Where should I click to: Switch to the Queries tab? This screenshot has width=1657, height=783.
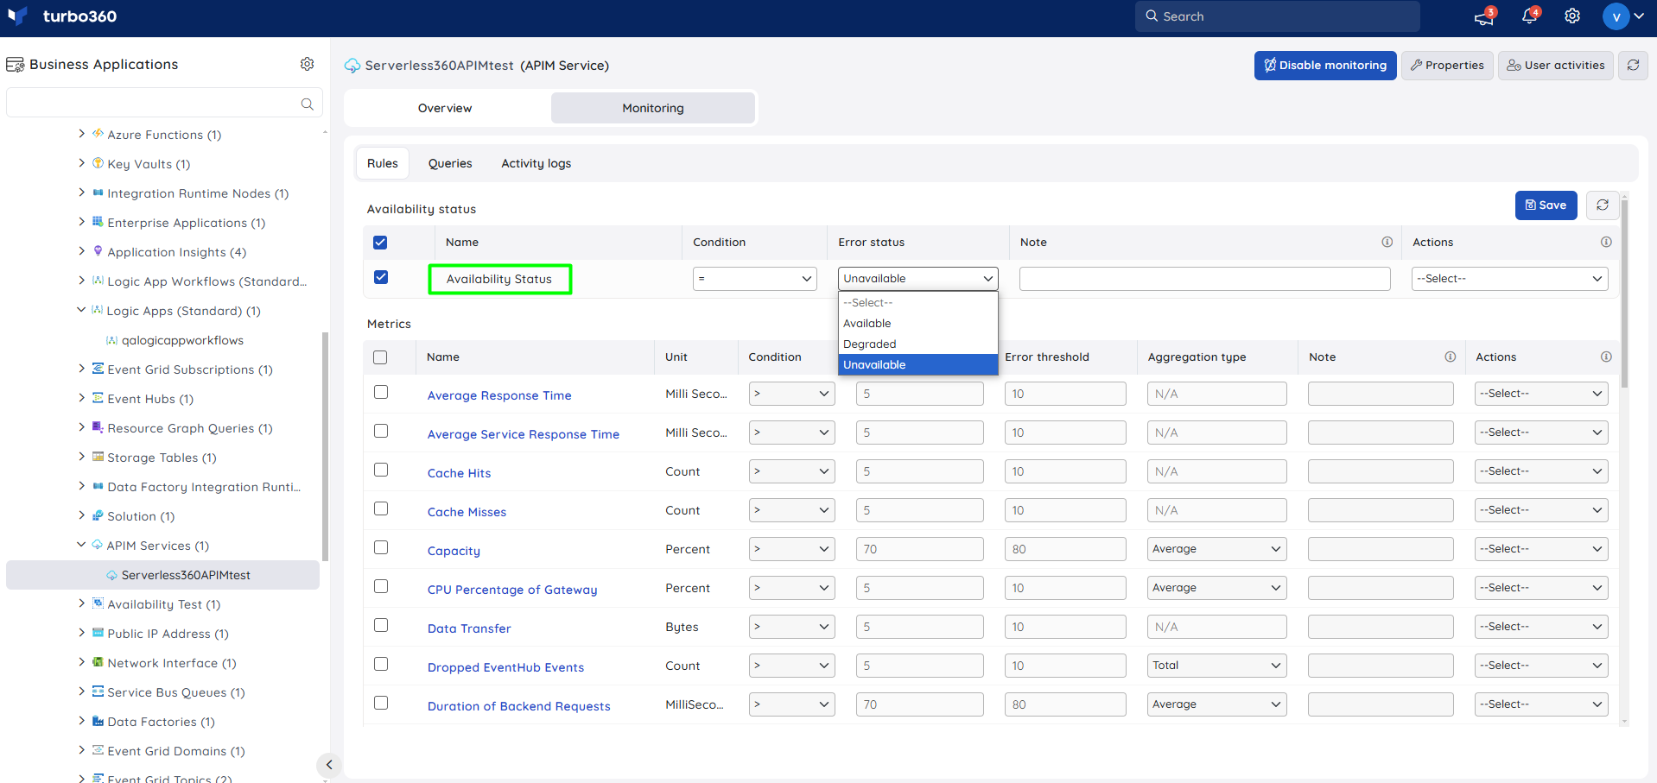click(450, 164)
